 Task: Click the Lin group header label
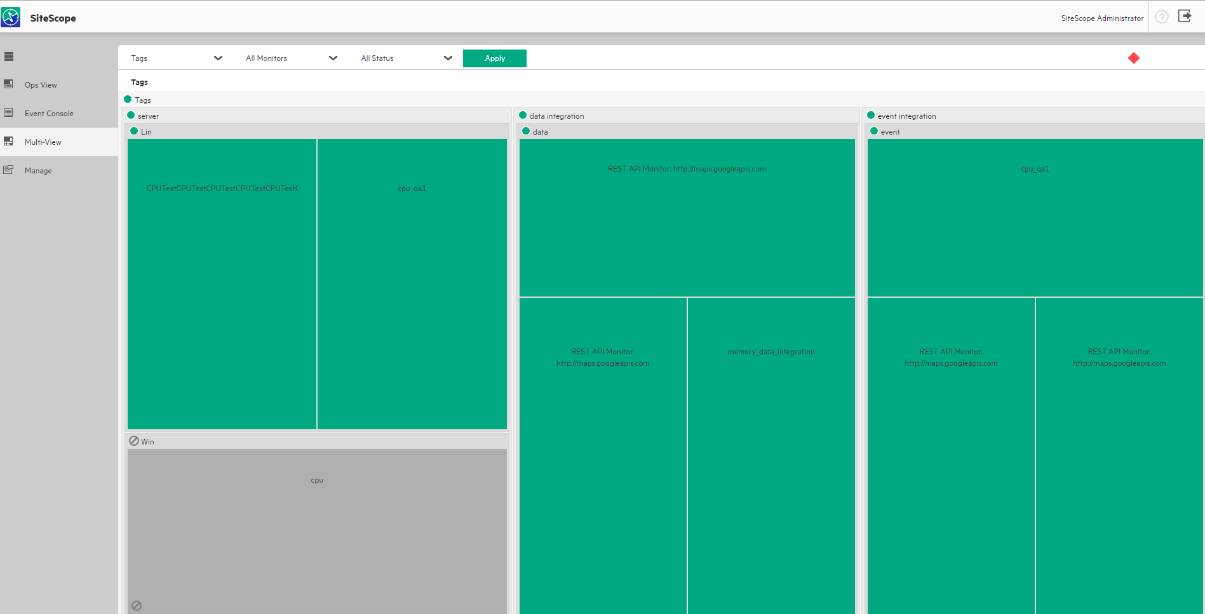pyautogui.click(x=146, y=132)
